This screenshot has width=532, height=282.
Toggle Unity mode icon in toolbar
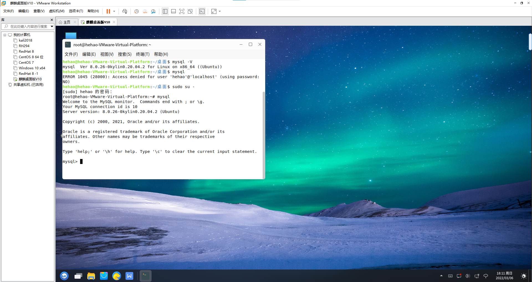(x=190, y=11)
